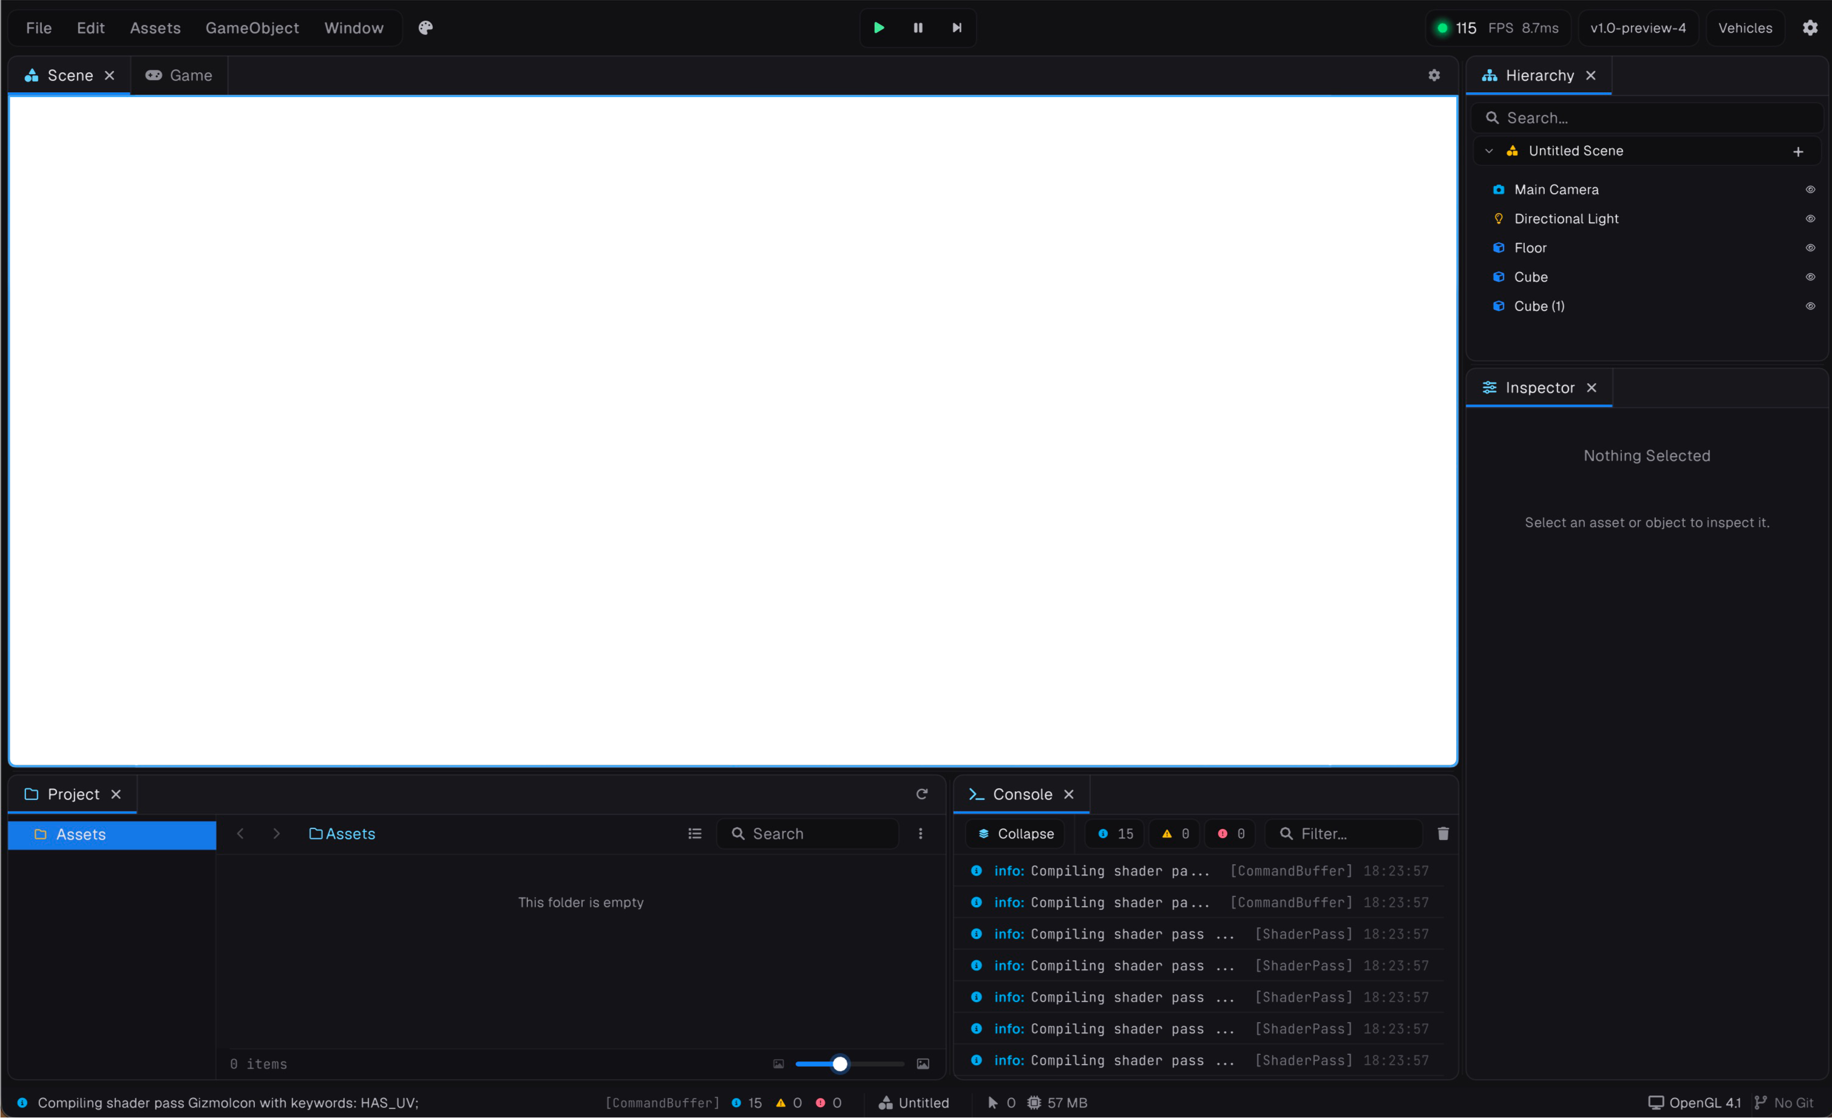Click the Console Filter field

[1345, 834]
